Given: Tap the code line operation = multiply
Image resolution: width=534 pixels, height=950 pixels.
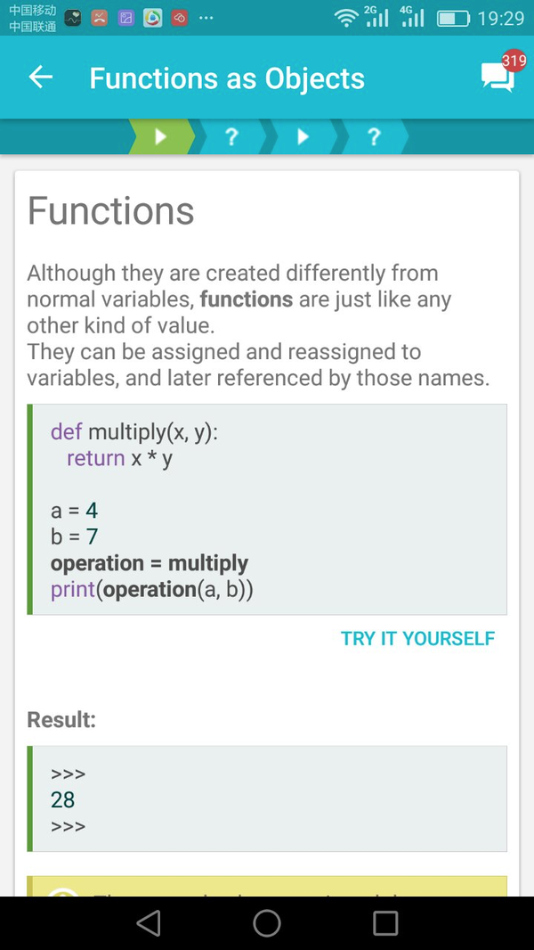Looking at the screenshot, I should (x=150, y=563).
